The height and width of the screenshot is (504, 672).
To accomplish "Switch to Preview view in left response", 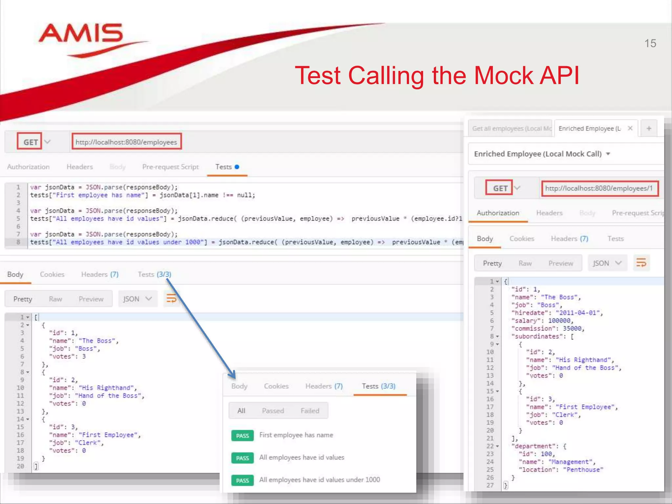I will click(91, 299).
